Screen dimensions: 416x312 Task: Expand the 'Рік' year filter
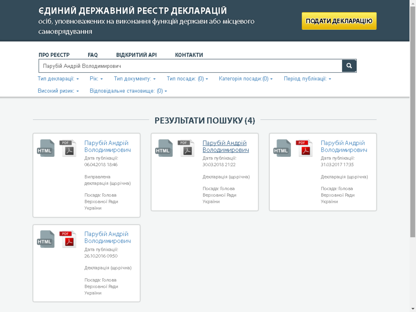96,79
